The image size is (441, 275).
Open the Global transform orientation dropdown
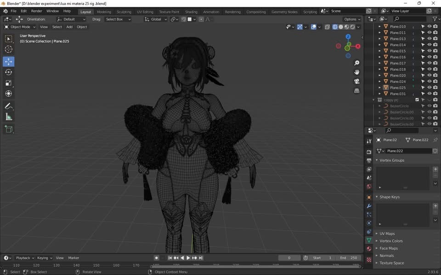156,19
